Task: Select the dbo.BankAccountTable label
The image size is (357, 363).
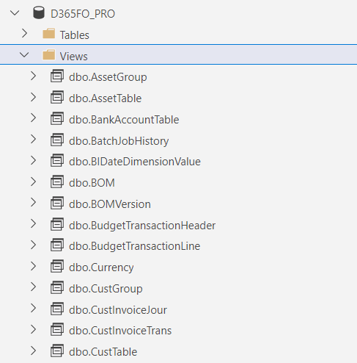Action: [124, 120]
